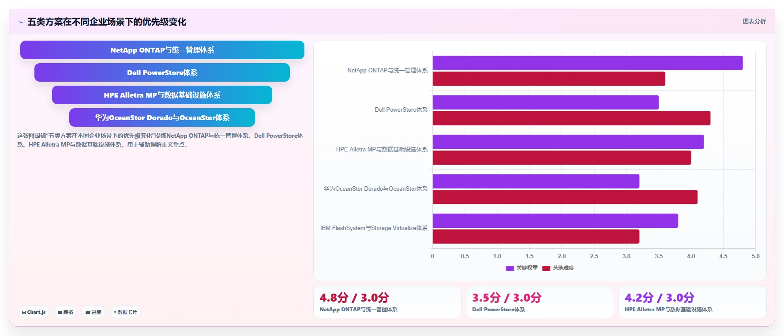The width and height of the screenshot is (784, 336).
Task: Toggle the 关键权重 legend swatch
Action: pos(510,268)
